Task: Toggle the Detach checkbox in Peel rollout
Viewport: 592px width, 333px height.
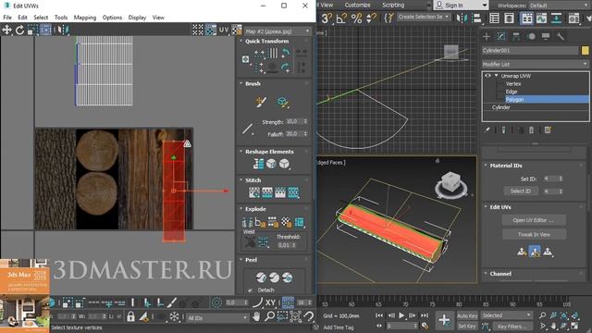Action: (250, 290)
